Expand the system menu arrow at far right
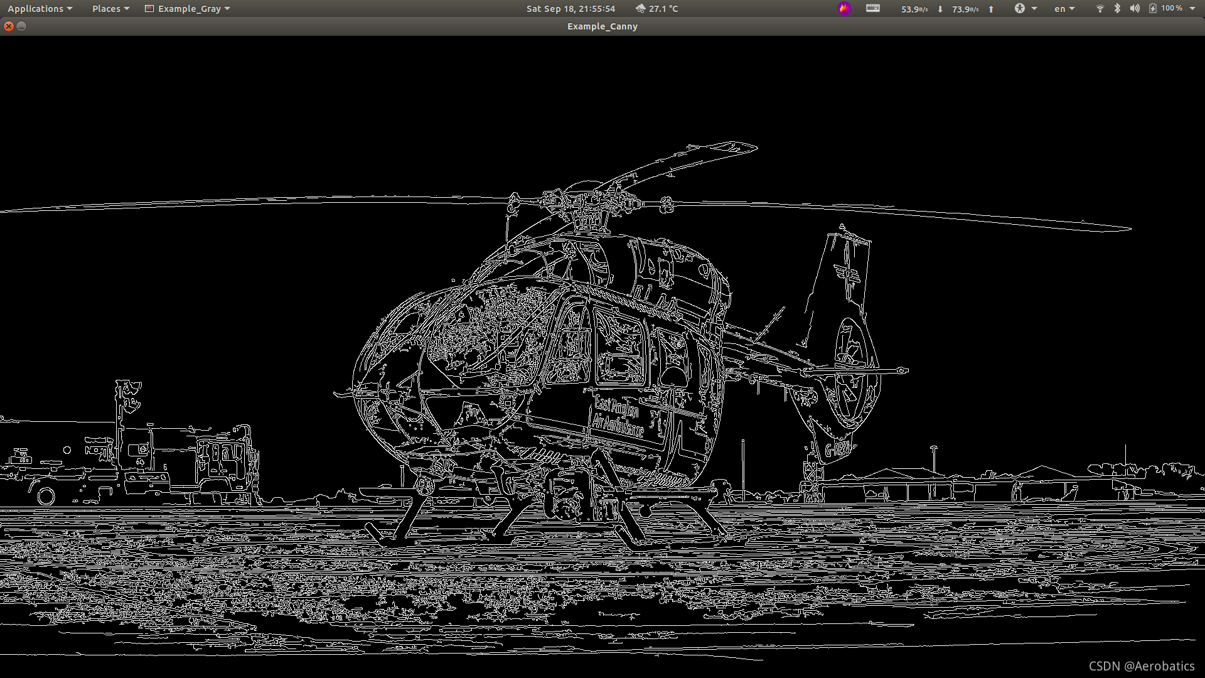1205x678 pixels. coord(1192,8)
